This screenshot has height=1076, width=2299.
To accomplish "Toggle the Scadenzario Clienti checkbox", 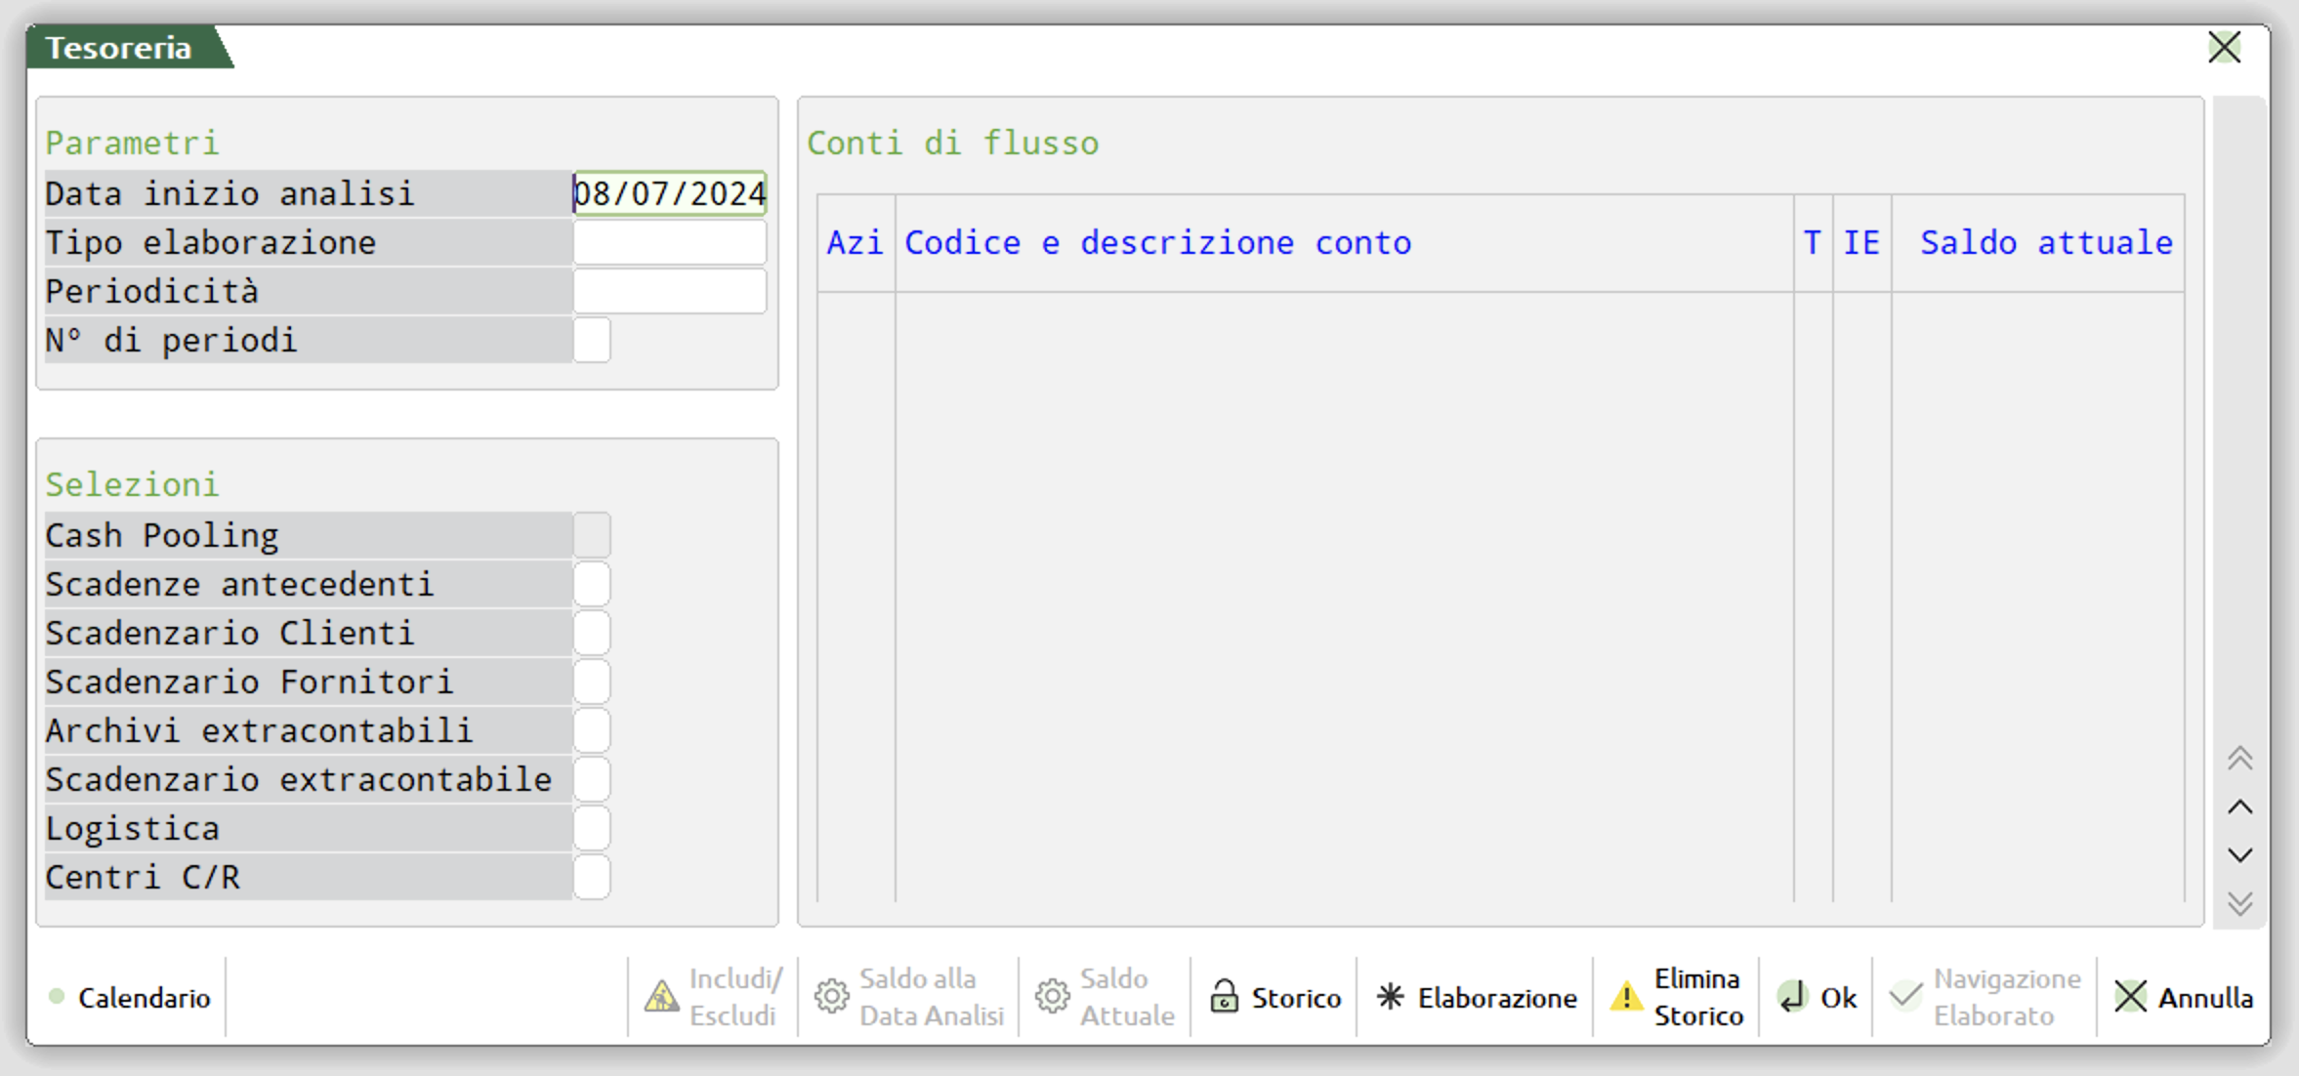I will (592, 633).
